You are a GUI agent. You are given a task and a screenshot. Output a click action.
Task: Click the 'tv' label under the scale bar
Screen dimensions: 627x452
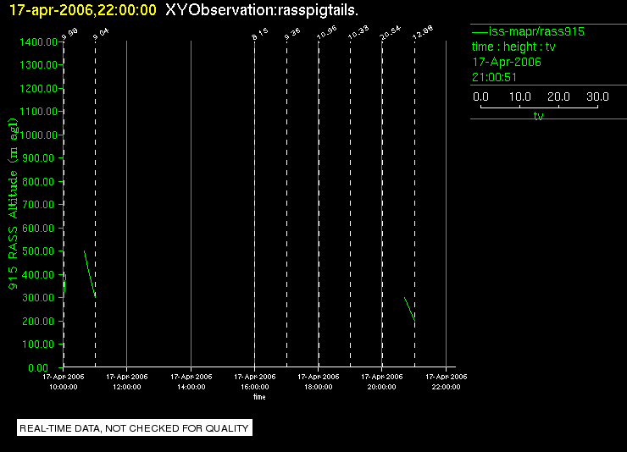pos(539,116)
